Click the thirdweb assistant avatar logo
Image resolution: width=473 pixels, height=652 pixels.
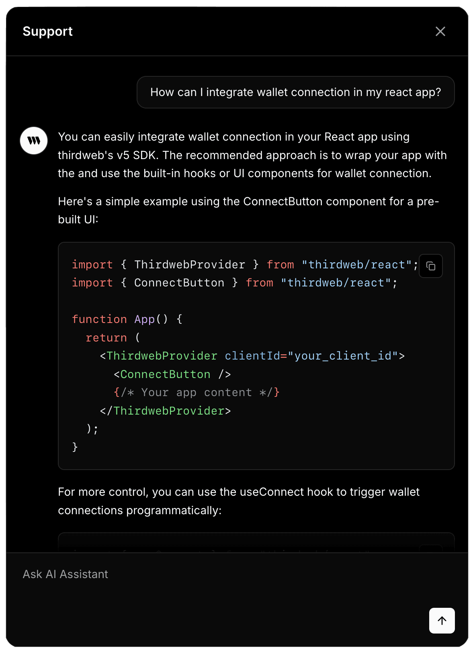[34, 141]
